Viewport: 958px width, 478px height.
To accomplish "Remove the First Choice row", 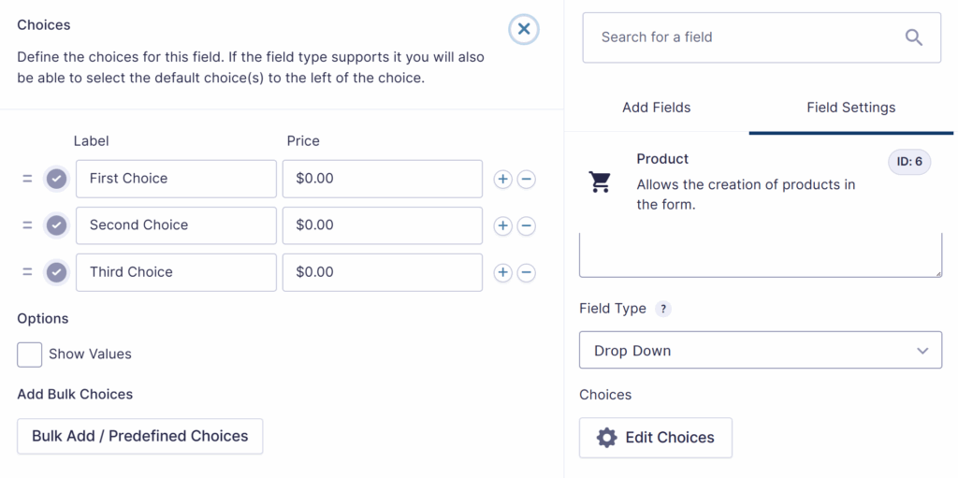I will tap(527, 179).
